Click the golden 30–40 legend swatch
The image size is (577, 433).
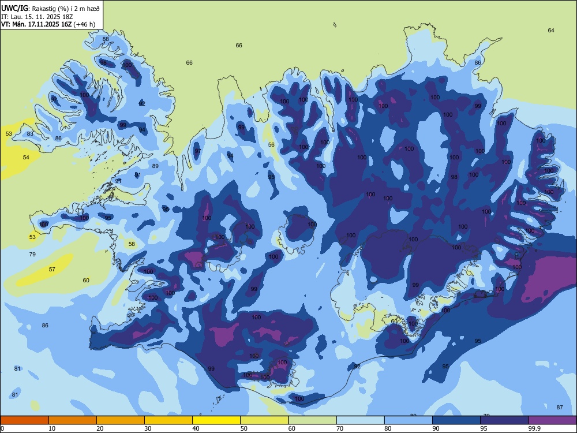click(168, 420)
